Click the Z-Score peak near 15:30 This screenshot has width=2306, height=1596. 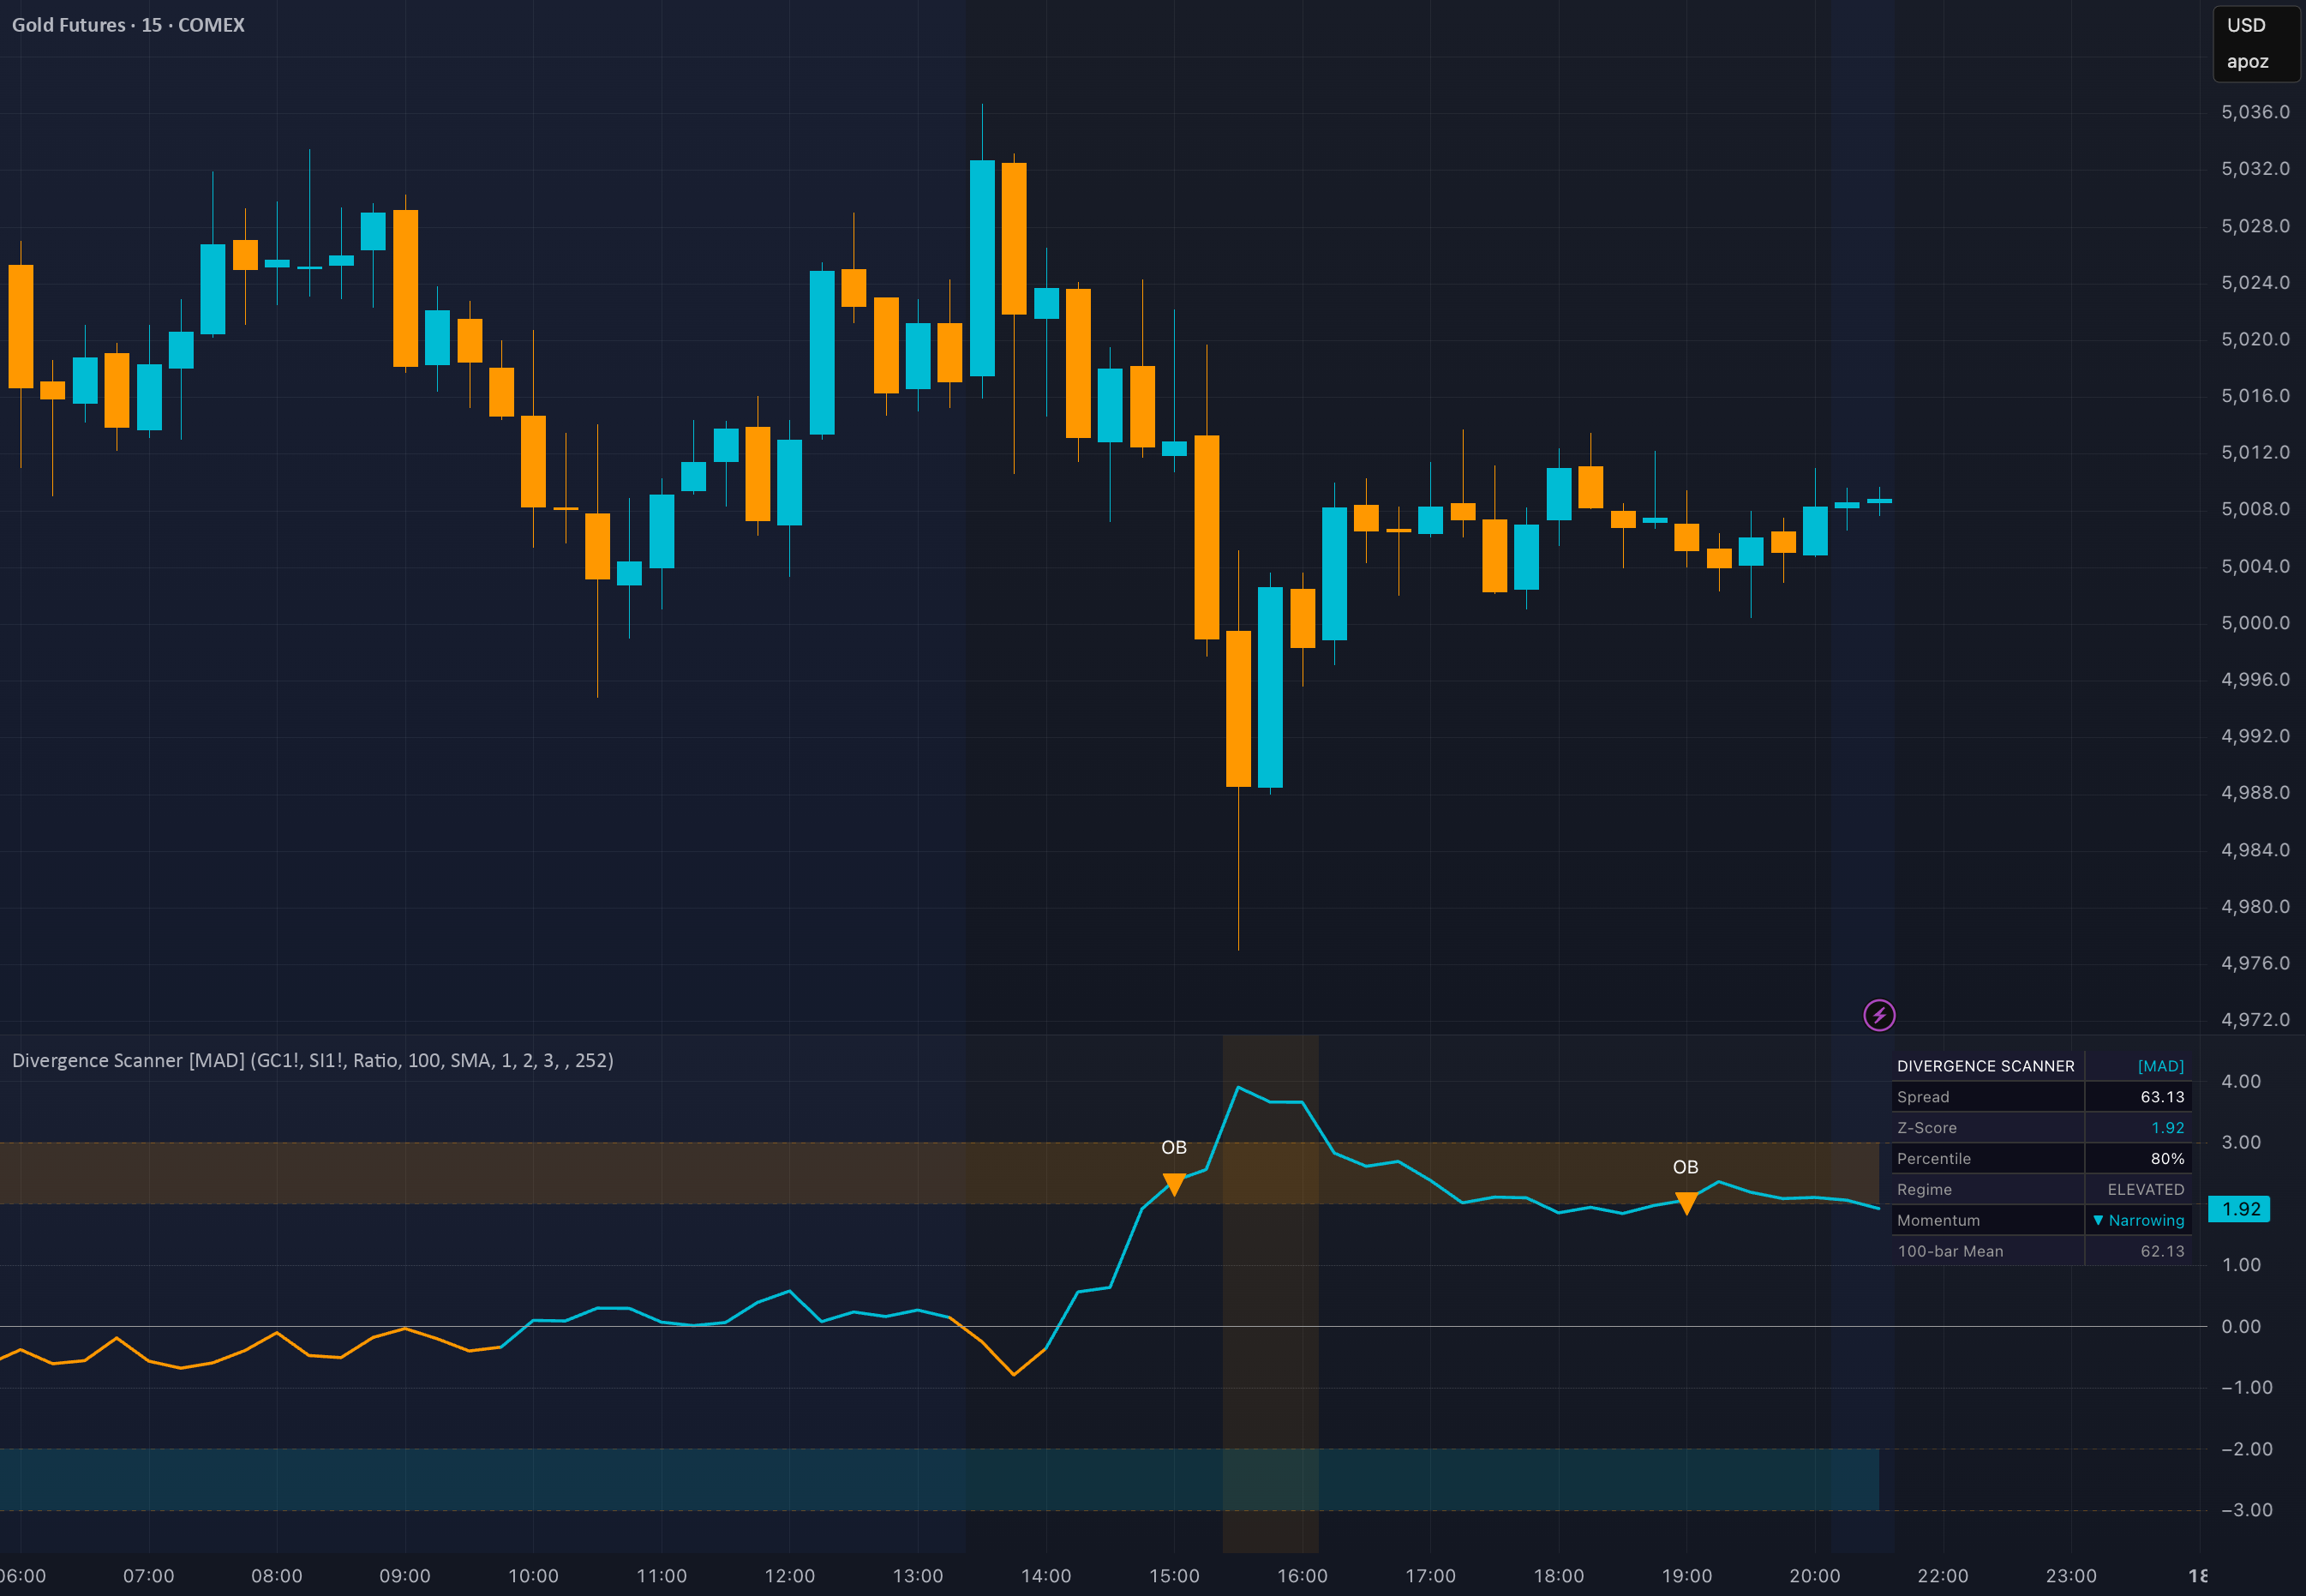pos(1238,1087)
